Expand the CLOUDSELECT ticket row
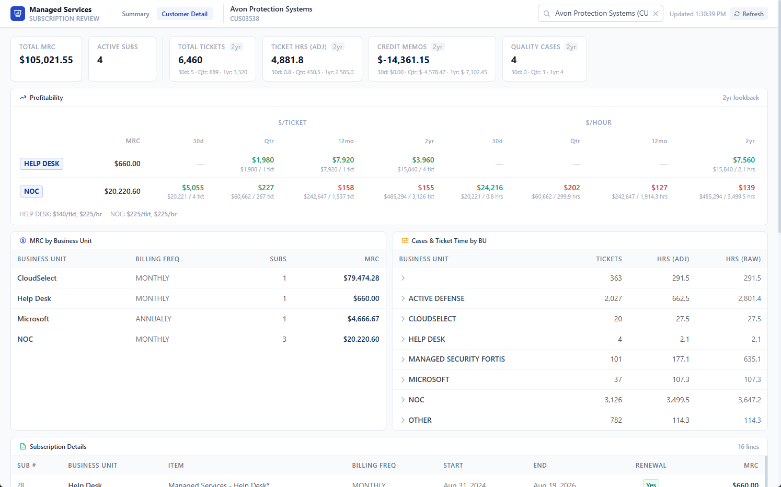781x487 pixels. coord(403,319)
